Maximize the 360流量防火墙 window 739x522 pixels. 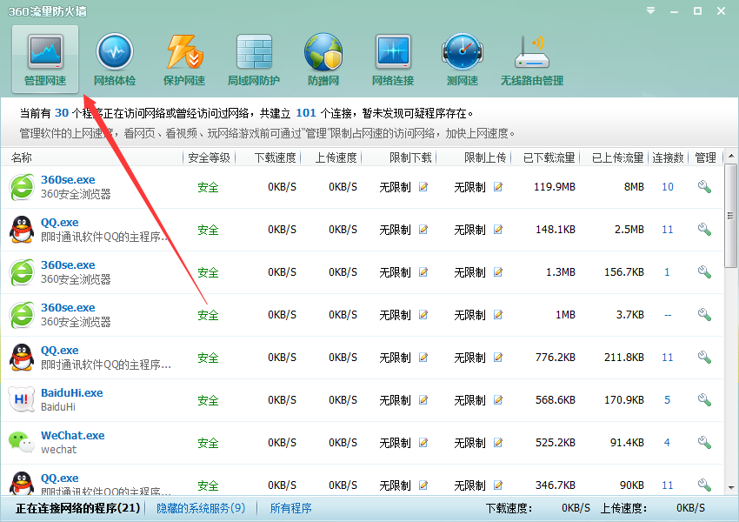tap(697, 10)
